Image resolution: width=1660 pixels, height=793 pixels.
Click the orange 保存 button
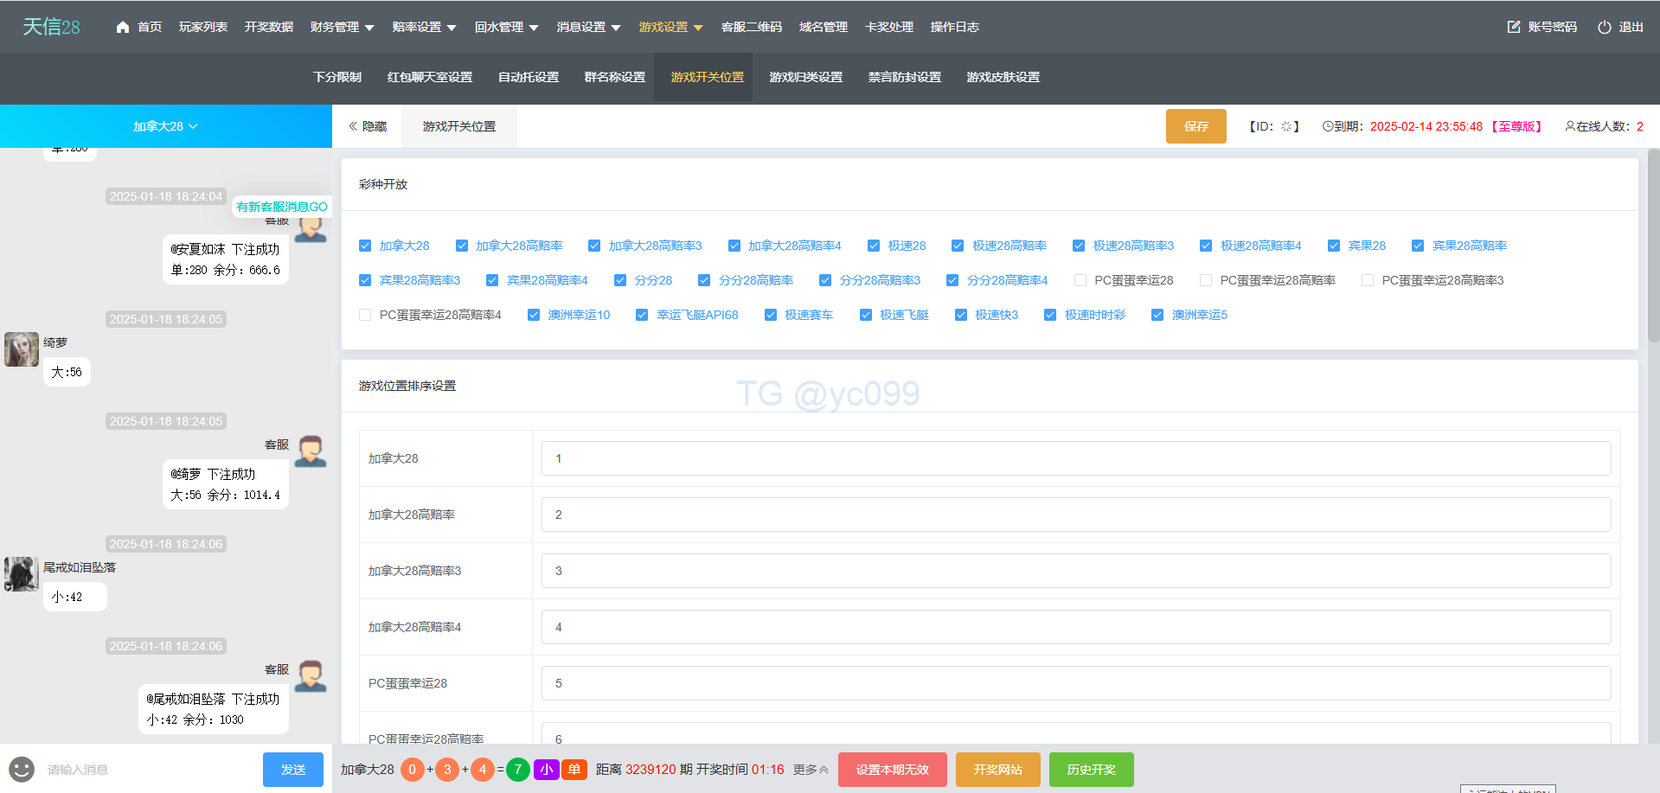1195,126
